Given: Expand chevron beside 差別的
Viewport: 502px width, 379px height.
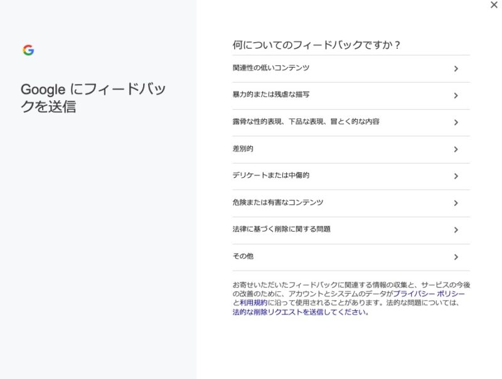Looking at the screenshot, I should point(456,150).
